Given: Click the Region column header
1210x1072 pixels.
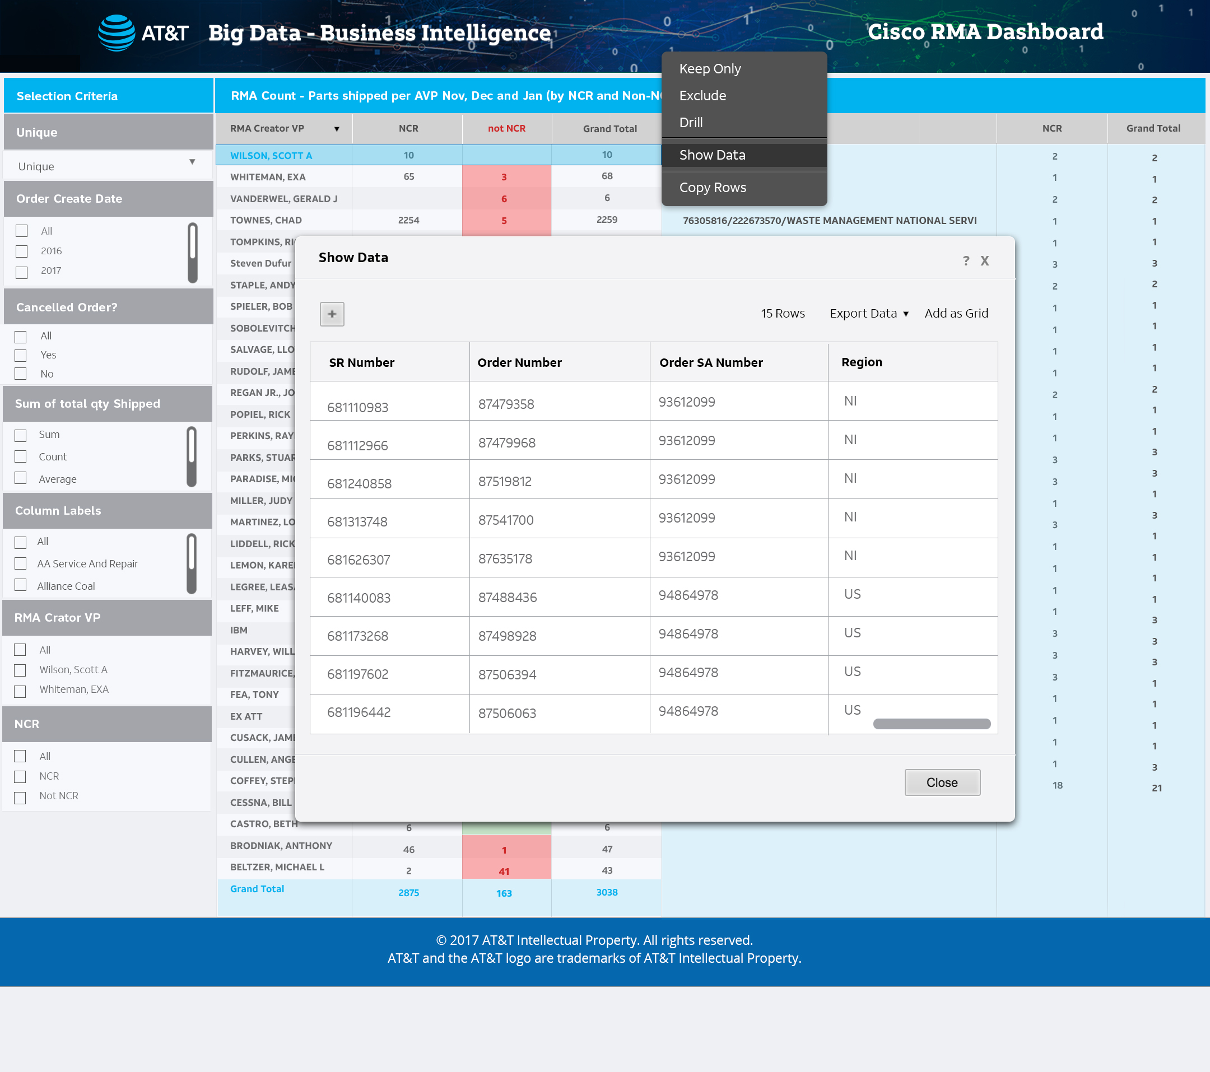Looking at the screenshot, I should [x=862, y=362].
